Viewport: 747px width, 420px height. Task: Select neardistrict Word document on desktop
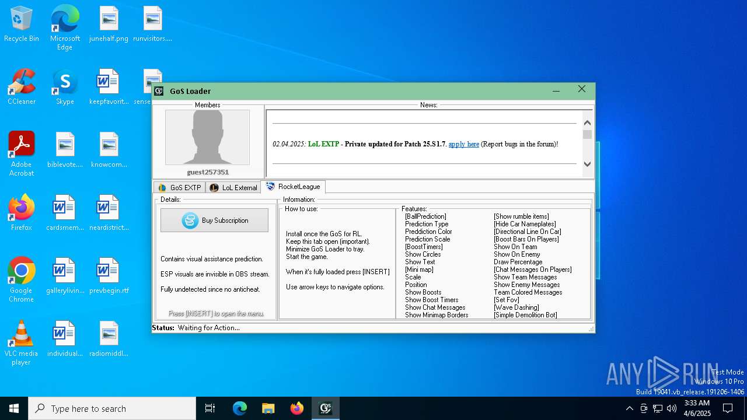click(109, 213)
